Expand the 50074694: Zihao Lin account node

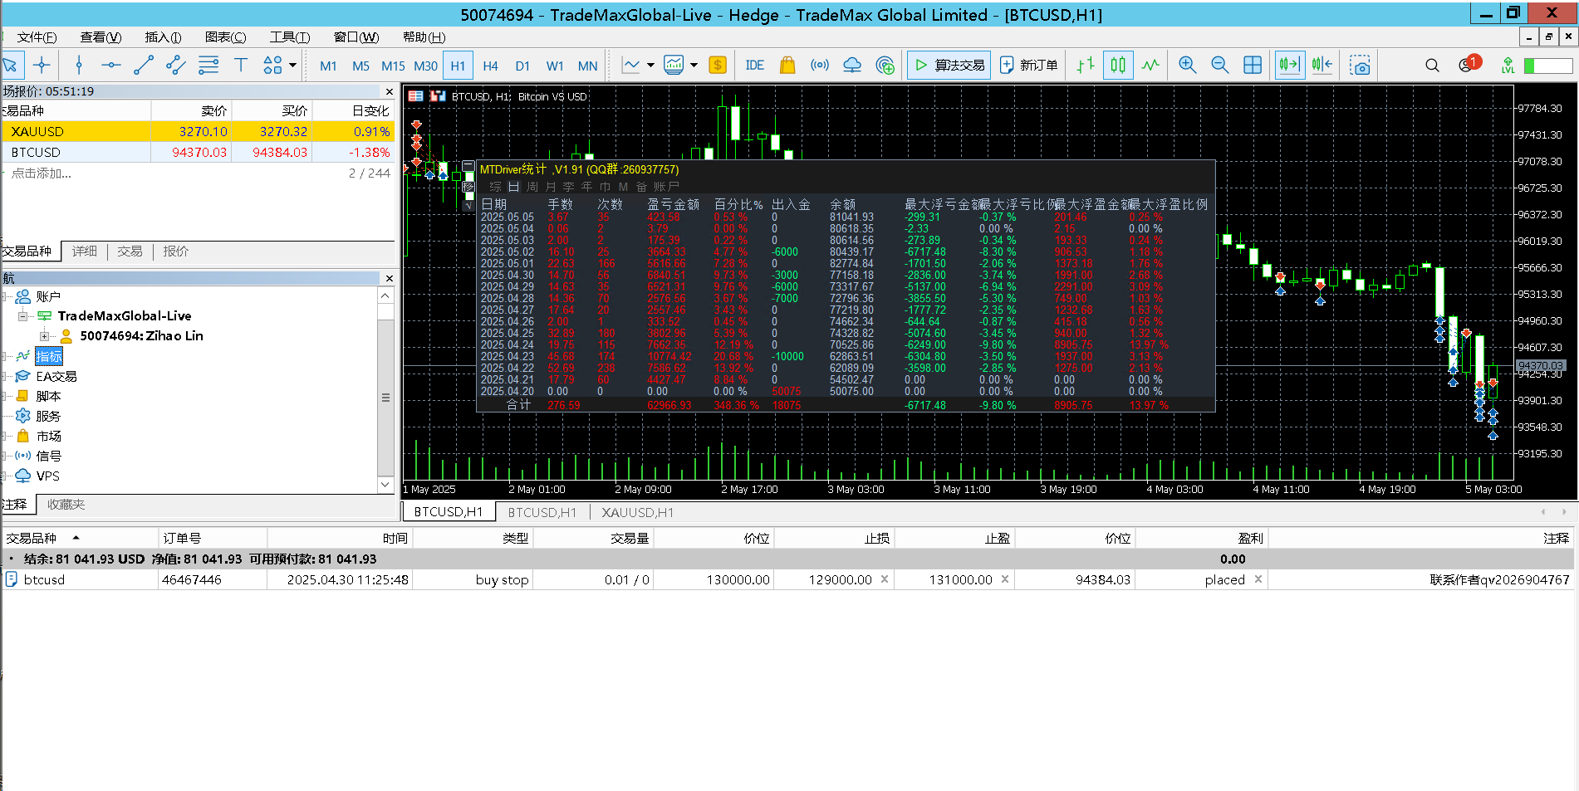tap(45, 336)
